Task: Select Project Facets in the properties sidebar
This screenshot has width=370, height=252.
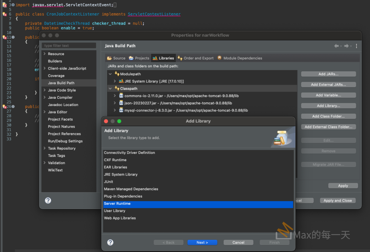Action: pyautogui.click(x=60, y=119)
